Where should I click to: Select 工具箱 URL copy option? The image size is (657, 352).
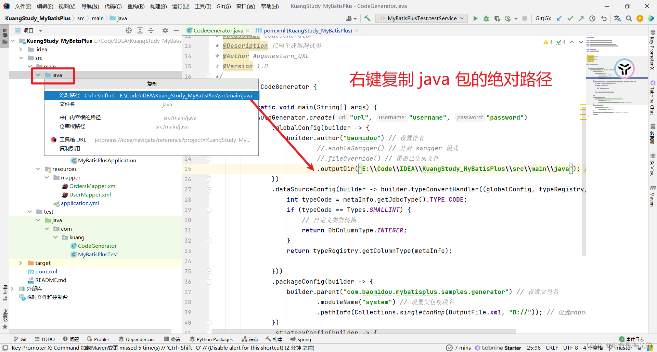click(151, 140)
